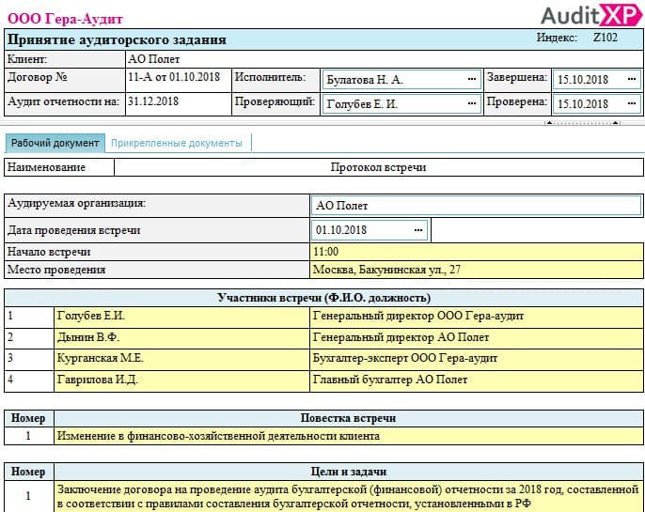Open Прикрепленные документы tab
Viewport: 645px width, 512px height.
pyautogui.click(x=176, y=143)
